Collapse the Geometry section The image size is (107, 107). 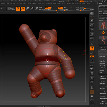(x=103, y=49)
